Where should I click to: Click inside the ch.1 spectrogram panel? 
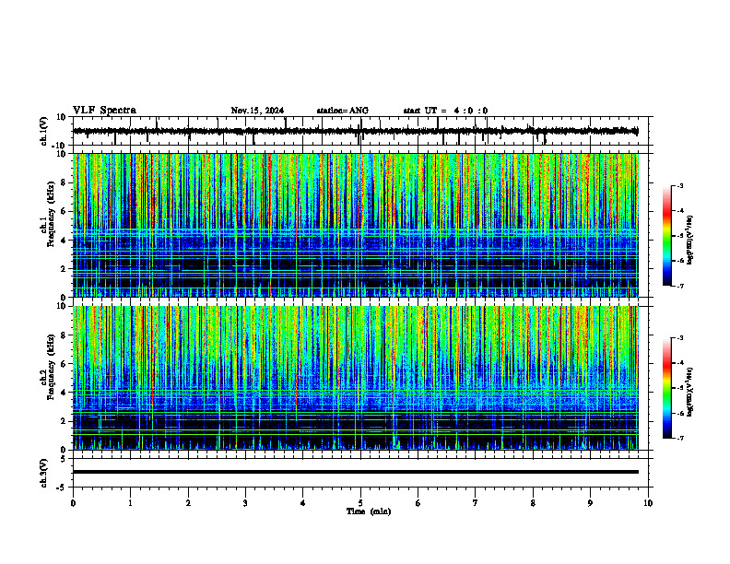356,225
